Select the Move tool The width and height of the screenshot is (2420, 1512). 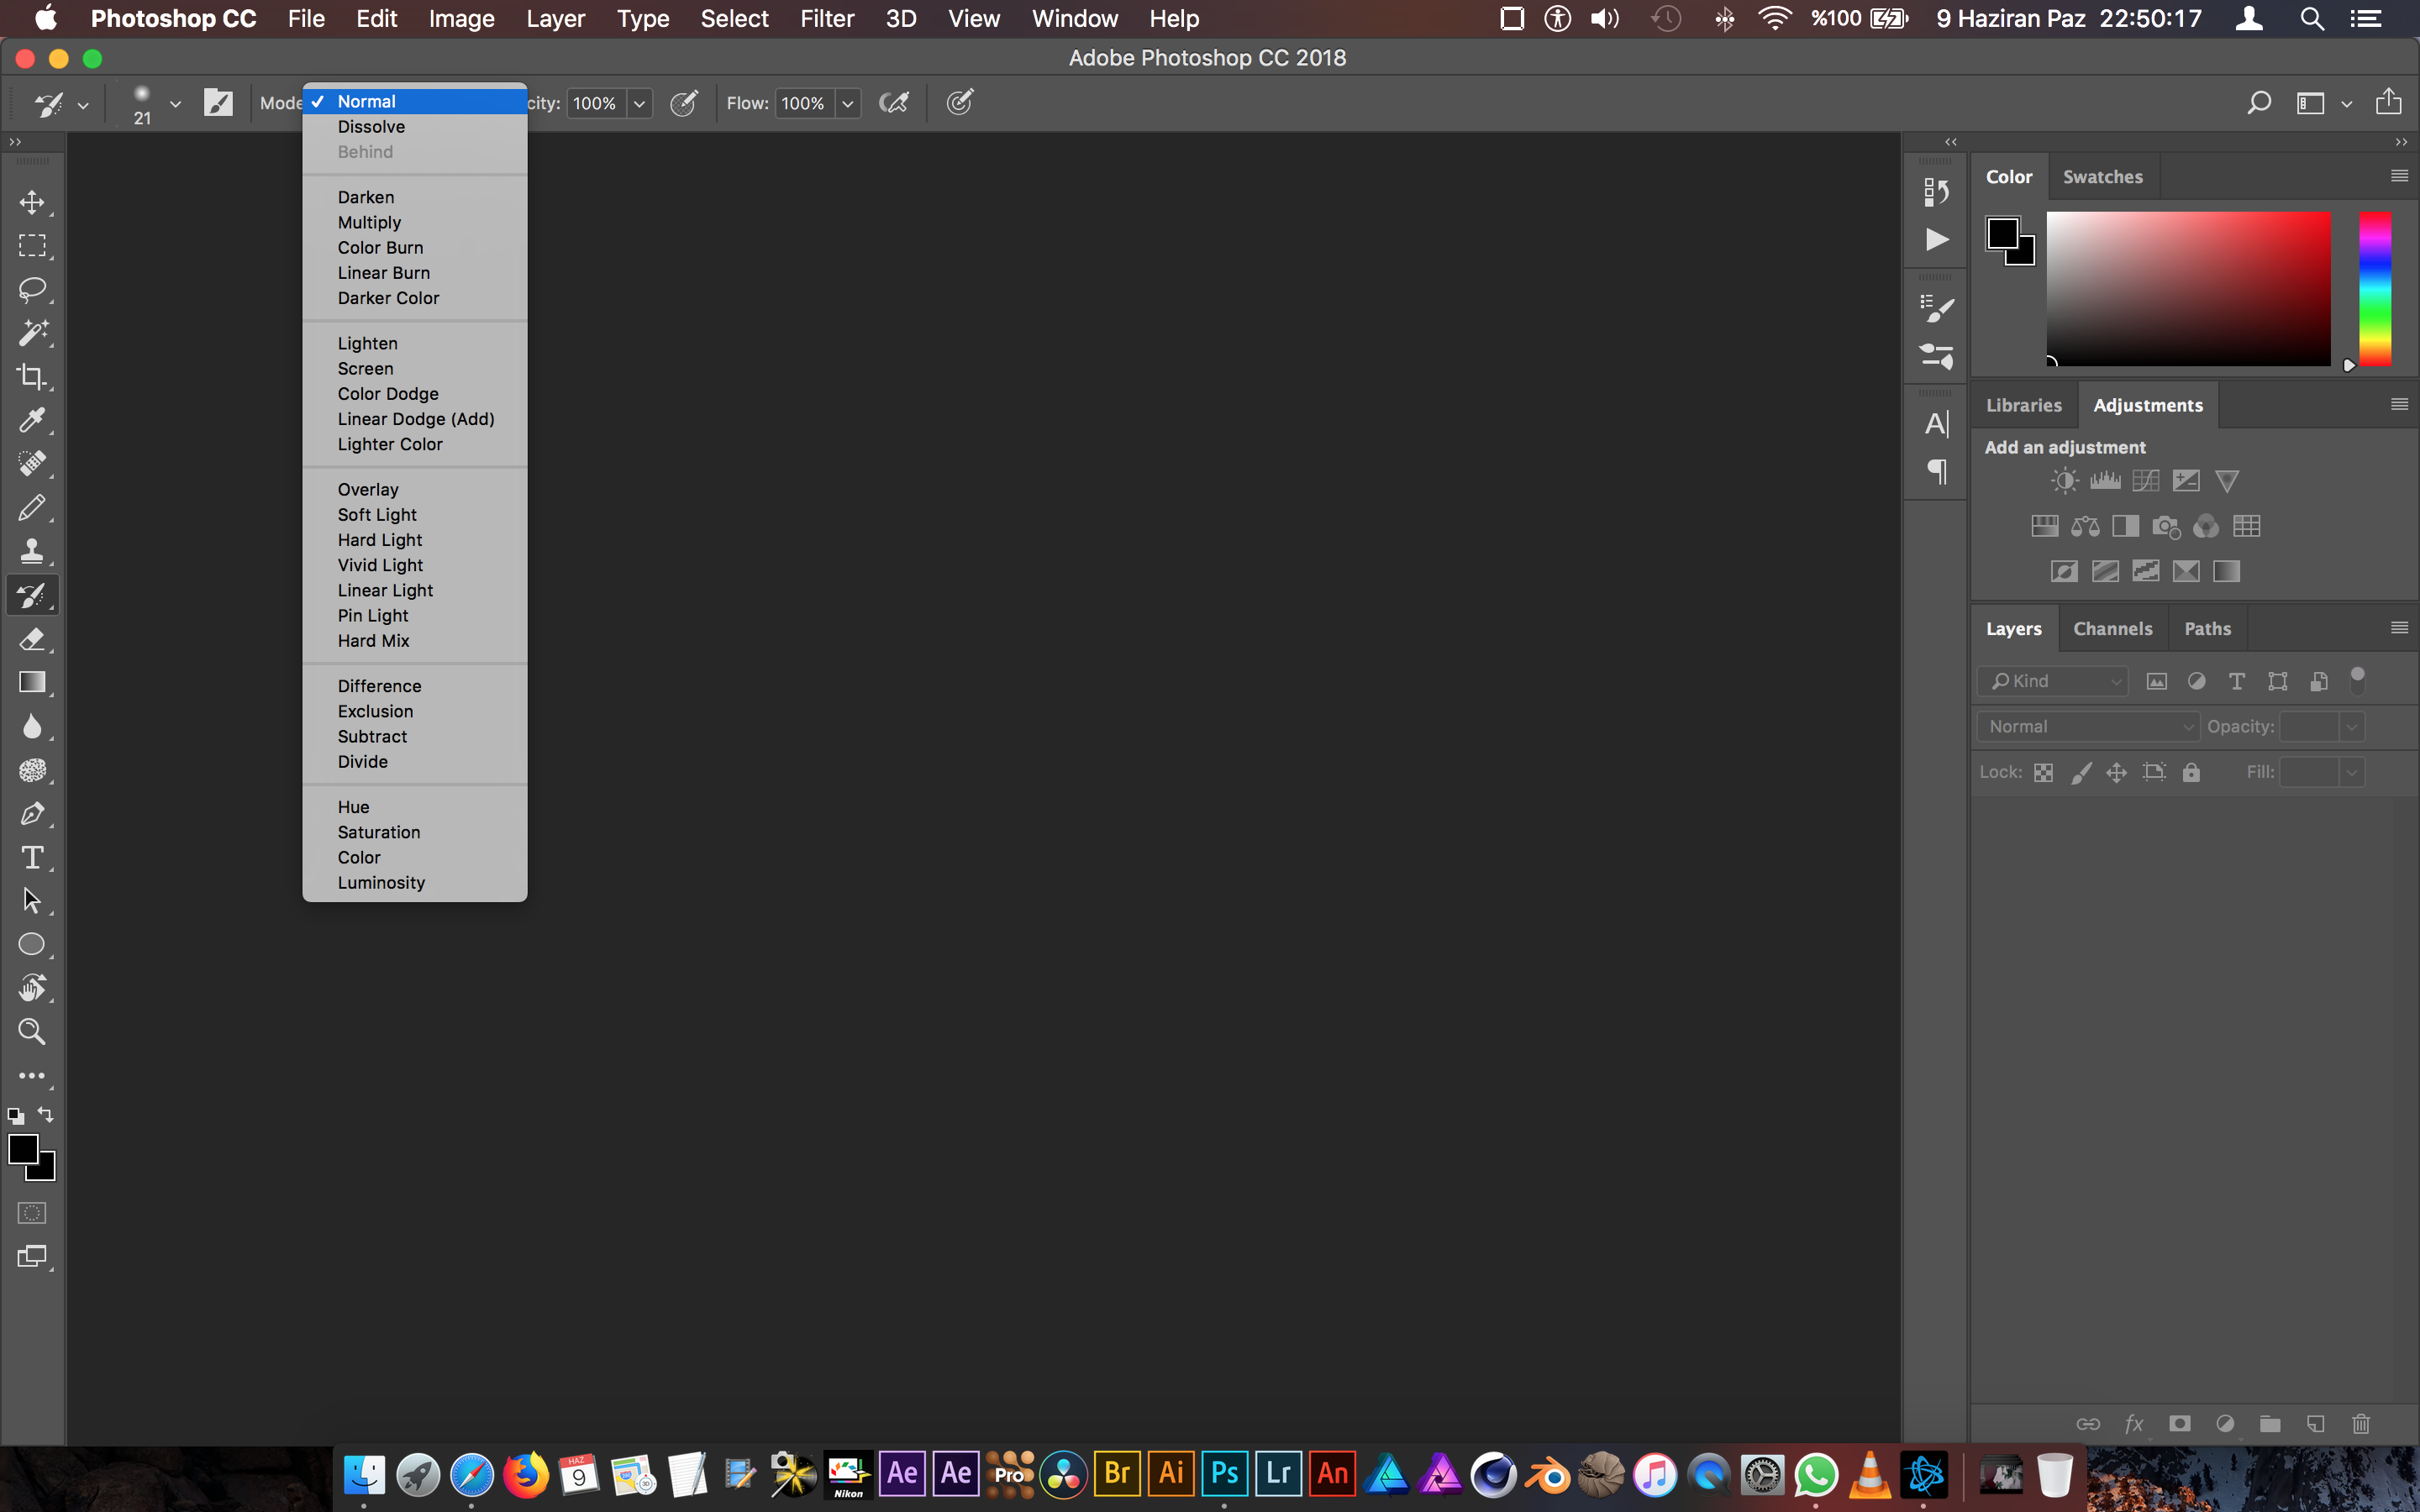tap(32, 202)
